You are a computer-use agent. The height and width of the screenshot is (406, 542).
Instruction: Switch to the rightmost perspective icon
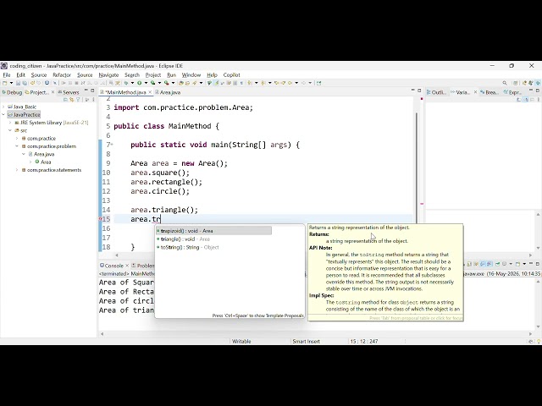coord(538,83)
